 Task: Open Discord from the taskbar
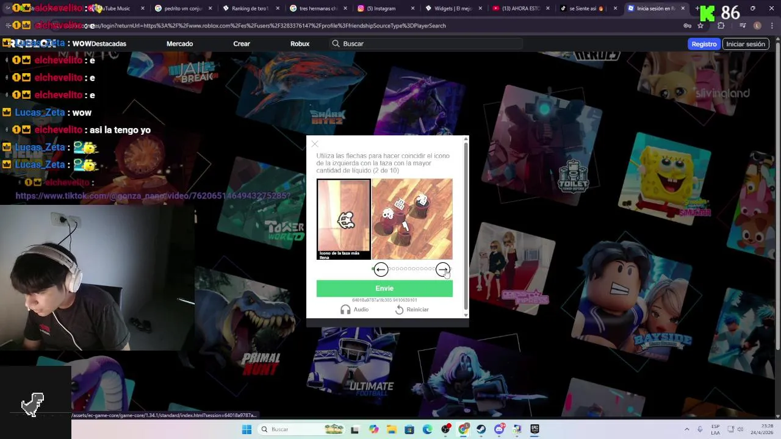(499, 429)
